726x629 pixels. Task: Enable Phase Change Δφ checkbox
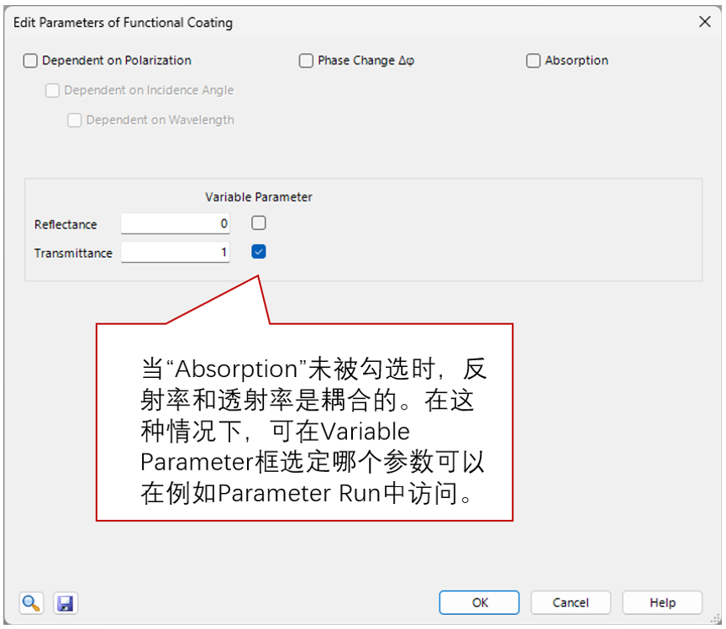click(306, 60)
